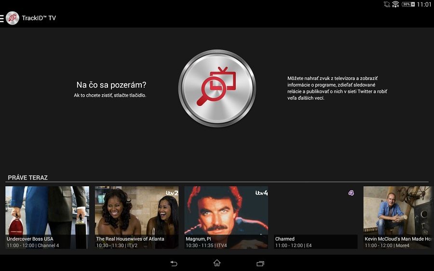The image size is (434, 271).
Task: Tap the Channel 4 logo on Undercover Boss
Action: coord(83,193)
